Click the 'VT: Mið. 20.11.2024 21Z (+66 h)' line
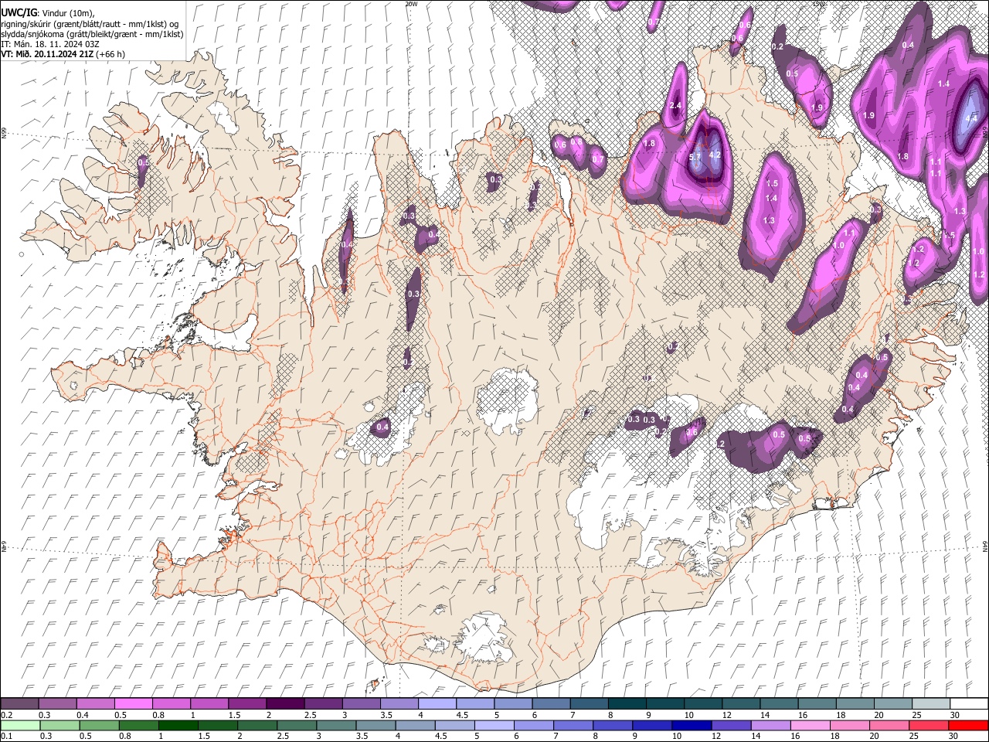989x742 pixels. tap(63, 54)
